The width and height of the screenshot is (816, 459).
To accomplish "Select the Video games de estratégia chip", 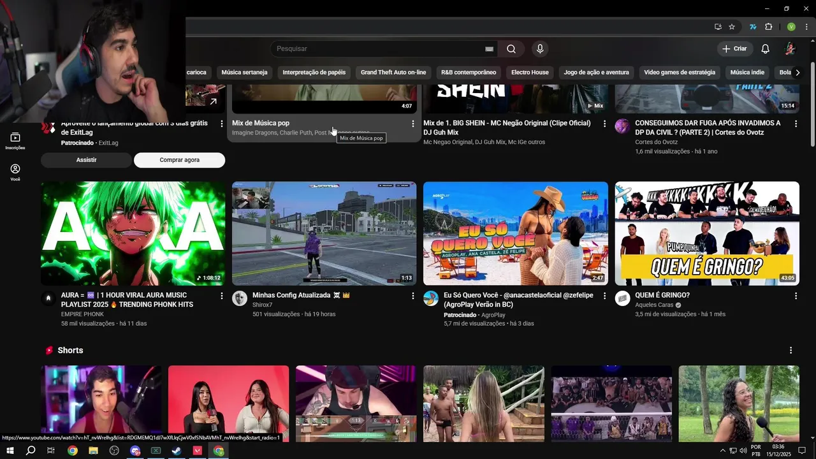I will 680,72.
